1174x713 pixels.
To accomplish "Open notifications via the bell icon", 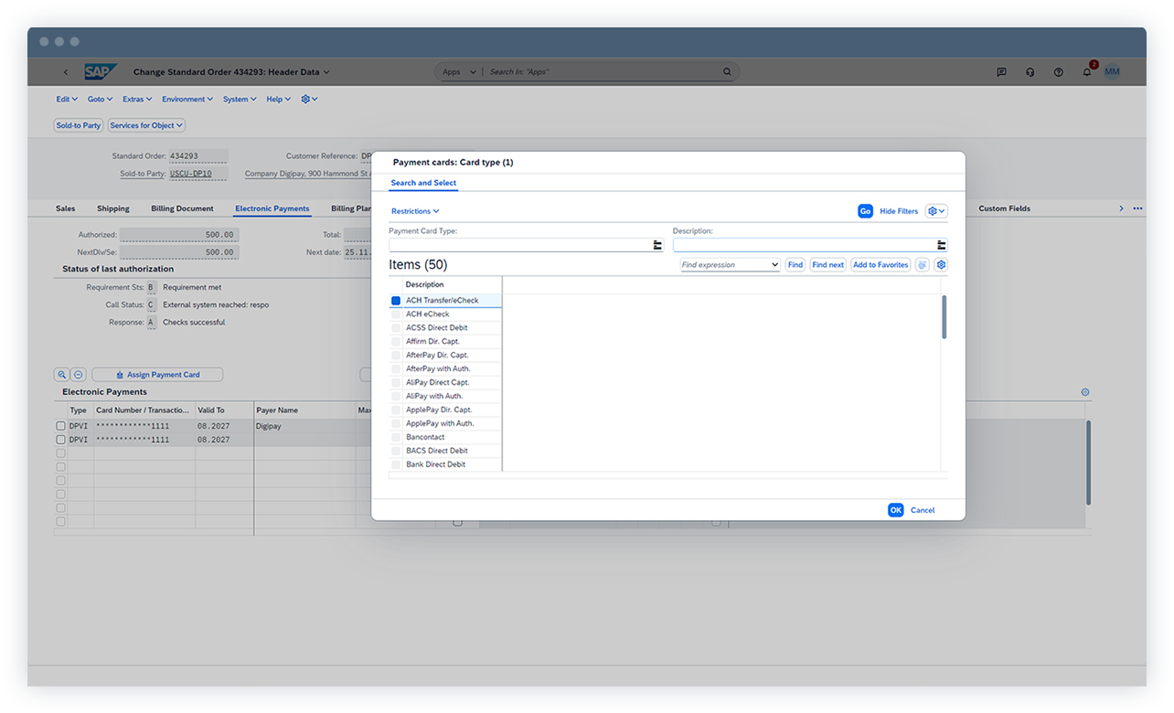I will tap(1087, 71).
